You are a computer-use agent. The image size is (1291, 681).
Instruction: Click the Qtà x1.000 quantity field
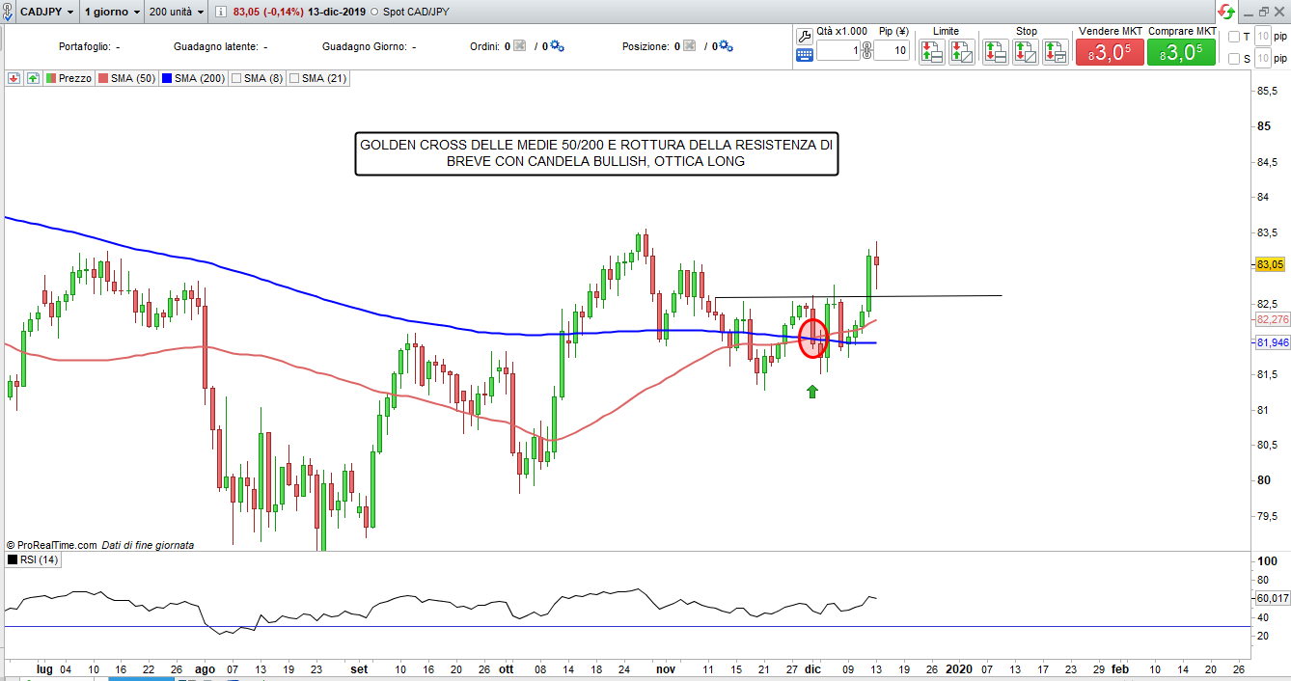(838, 51)
